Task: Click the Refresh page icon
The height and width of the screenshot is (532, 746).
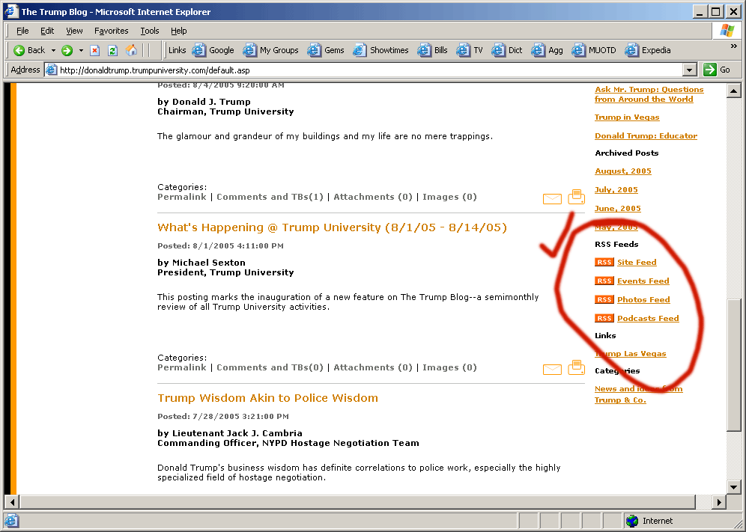Action: coord(113,51)
